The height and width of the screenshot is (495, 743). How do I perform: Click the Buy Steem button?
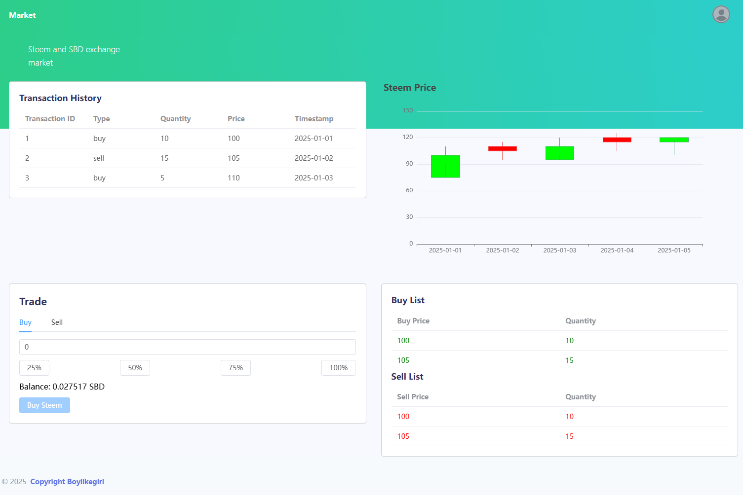coord(44,405)
